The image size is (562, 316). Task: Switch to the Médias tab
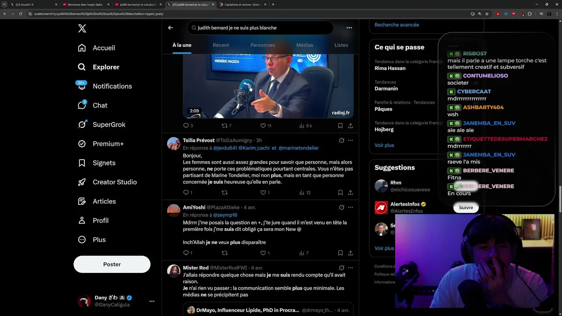(305, 45)
